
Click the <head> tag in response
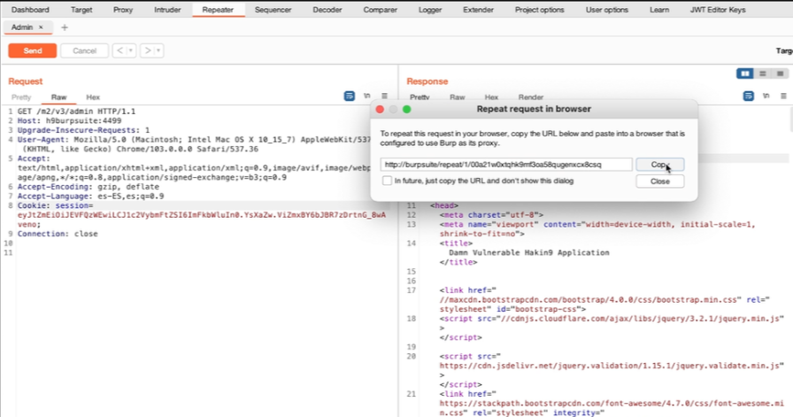[444, 205]
